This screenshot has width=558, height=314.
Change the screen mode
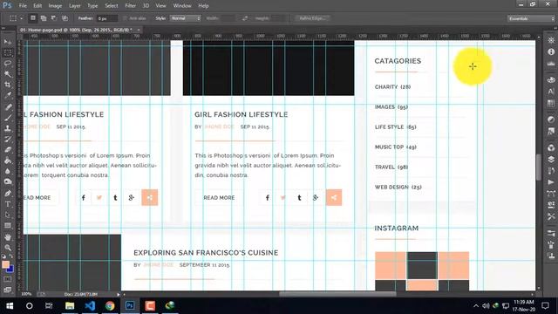[x=8, y=290]
